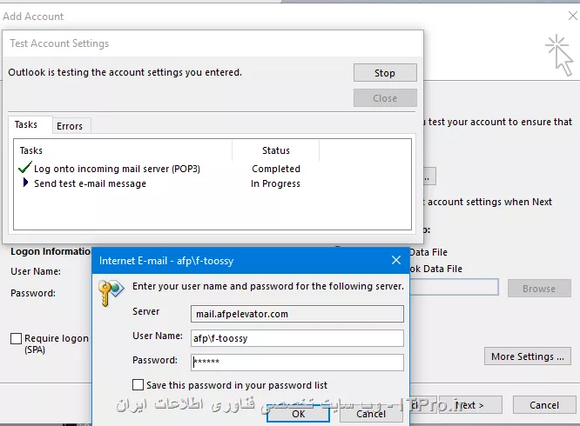Select the Tasks tab

26,125
